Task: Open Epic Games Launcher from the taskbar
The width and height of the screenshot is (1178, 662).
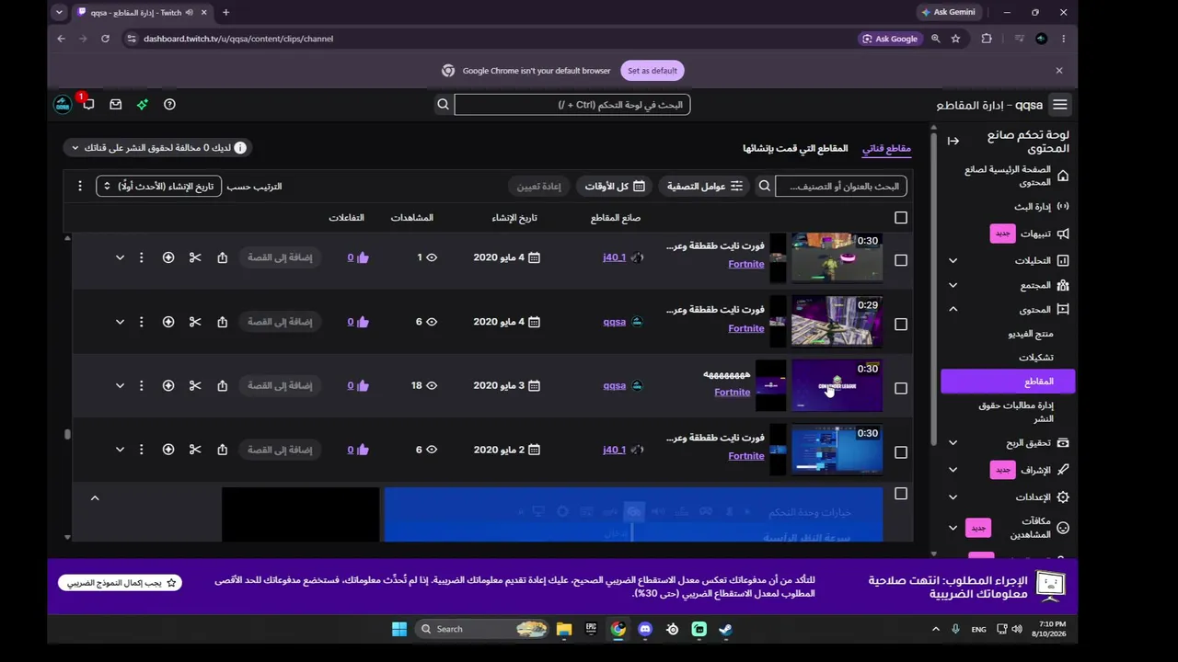Action: click(591, 629)
